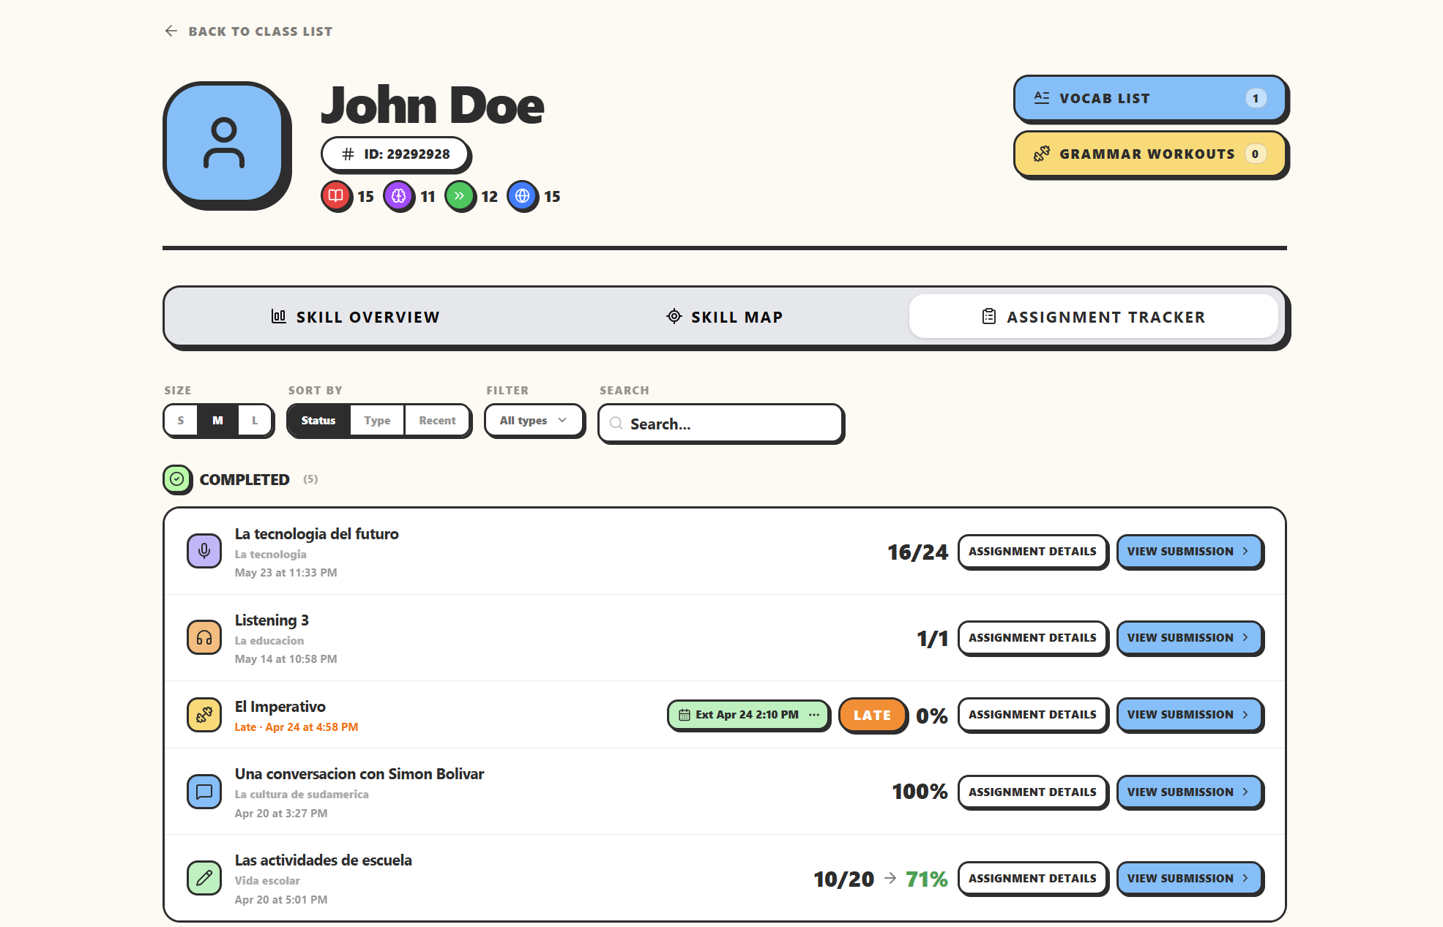The image size is (1443, 927).
Task: Click microphone icon for La tecnologia del futuro
Action: [204, 551]
